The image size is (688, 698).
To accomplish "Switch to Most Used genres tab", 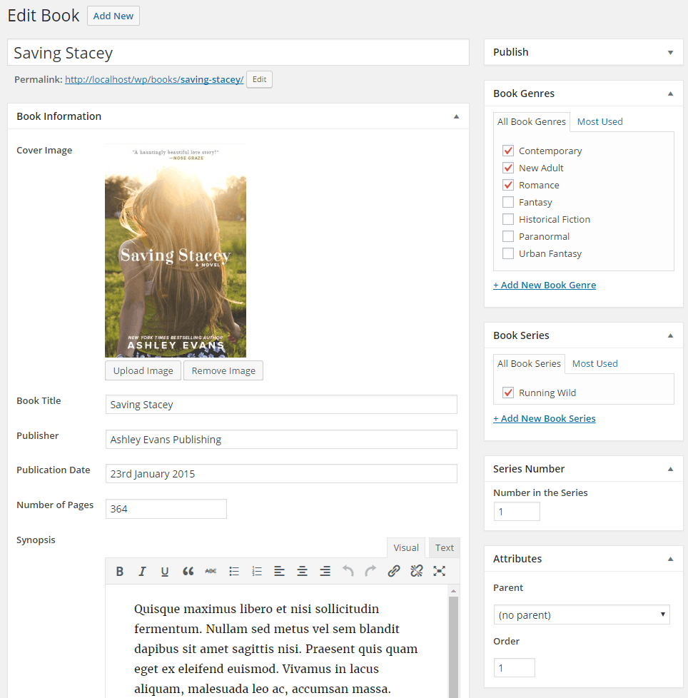I will pos(600,121).
